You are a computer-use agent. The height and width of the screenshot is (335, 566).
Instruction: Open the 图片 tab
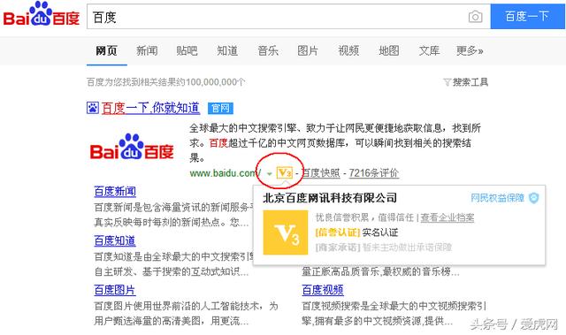click(x=308, y=51)
